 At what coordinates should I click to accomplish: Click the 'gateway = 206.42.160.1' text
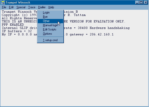pos(92,34)
